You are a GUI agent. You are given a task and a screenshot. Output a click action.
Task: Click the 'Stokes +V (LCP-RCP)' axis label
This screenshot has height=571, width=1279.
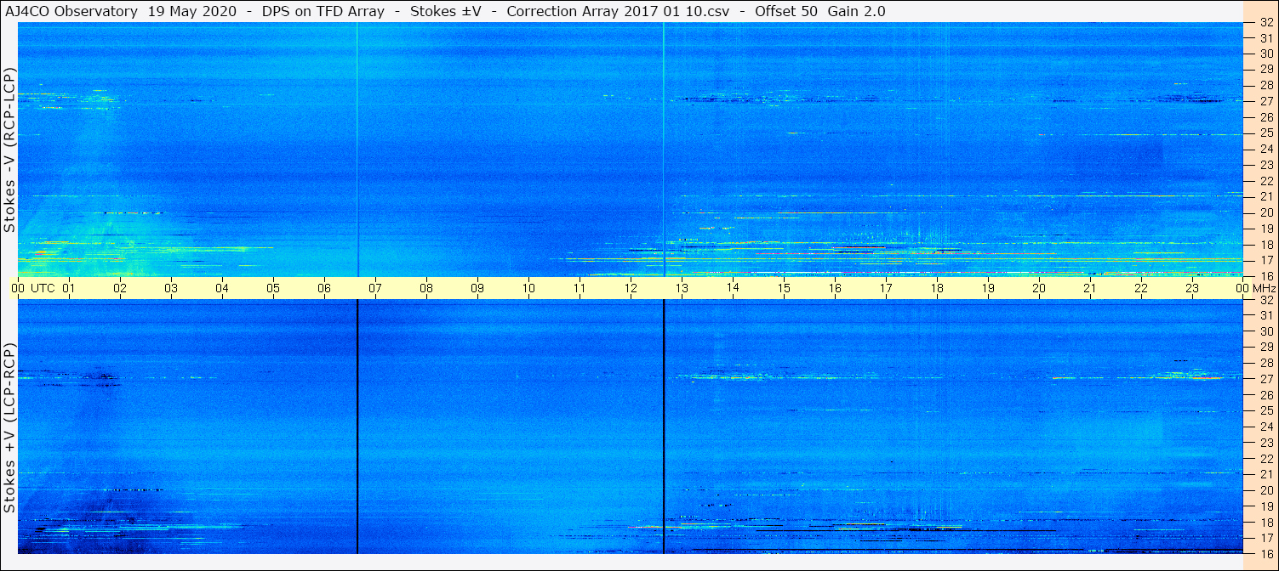coord(9,429)
